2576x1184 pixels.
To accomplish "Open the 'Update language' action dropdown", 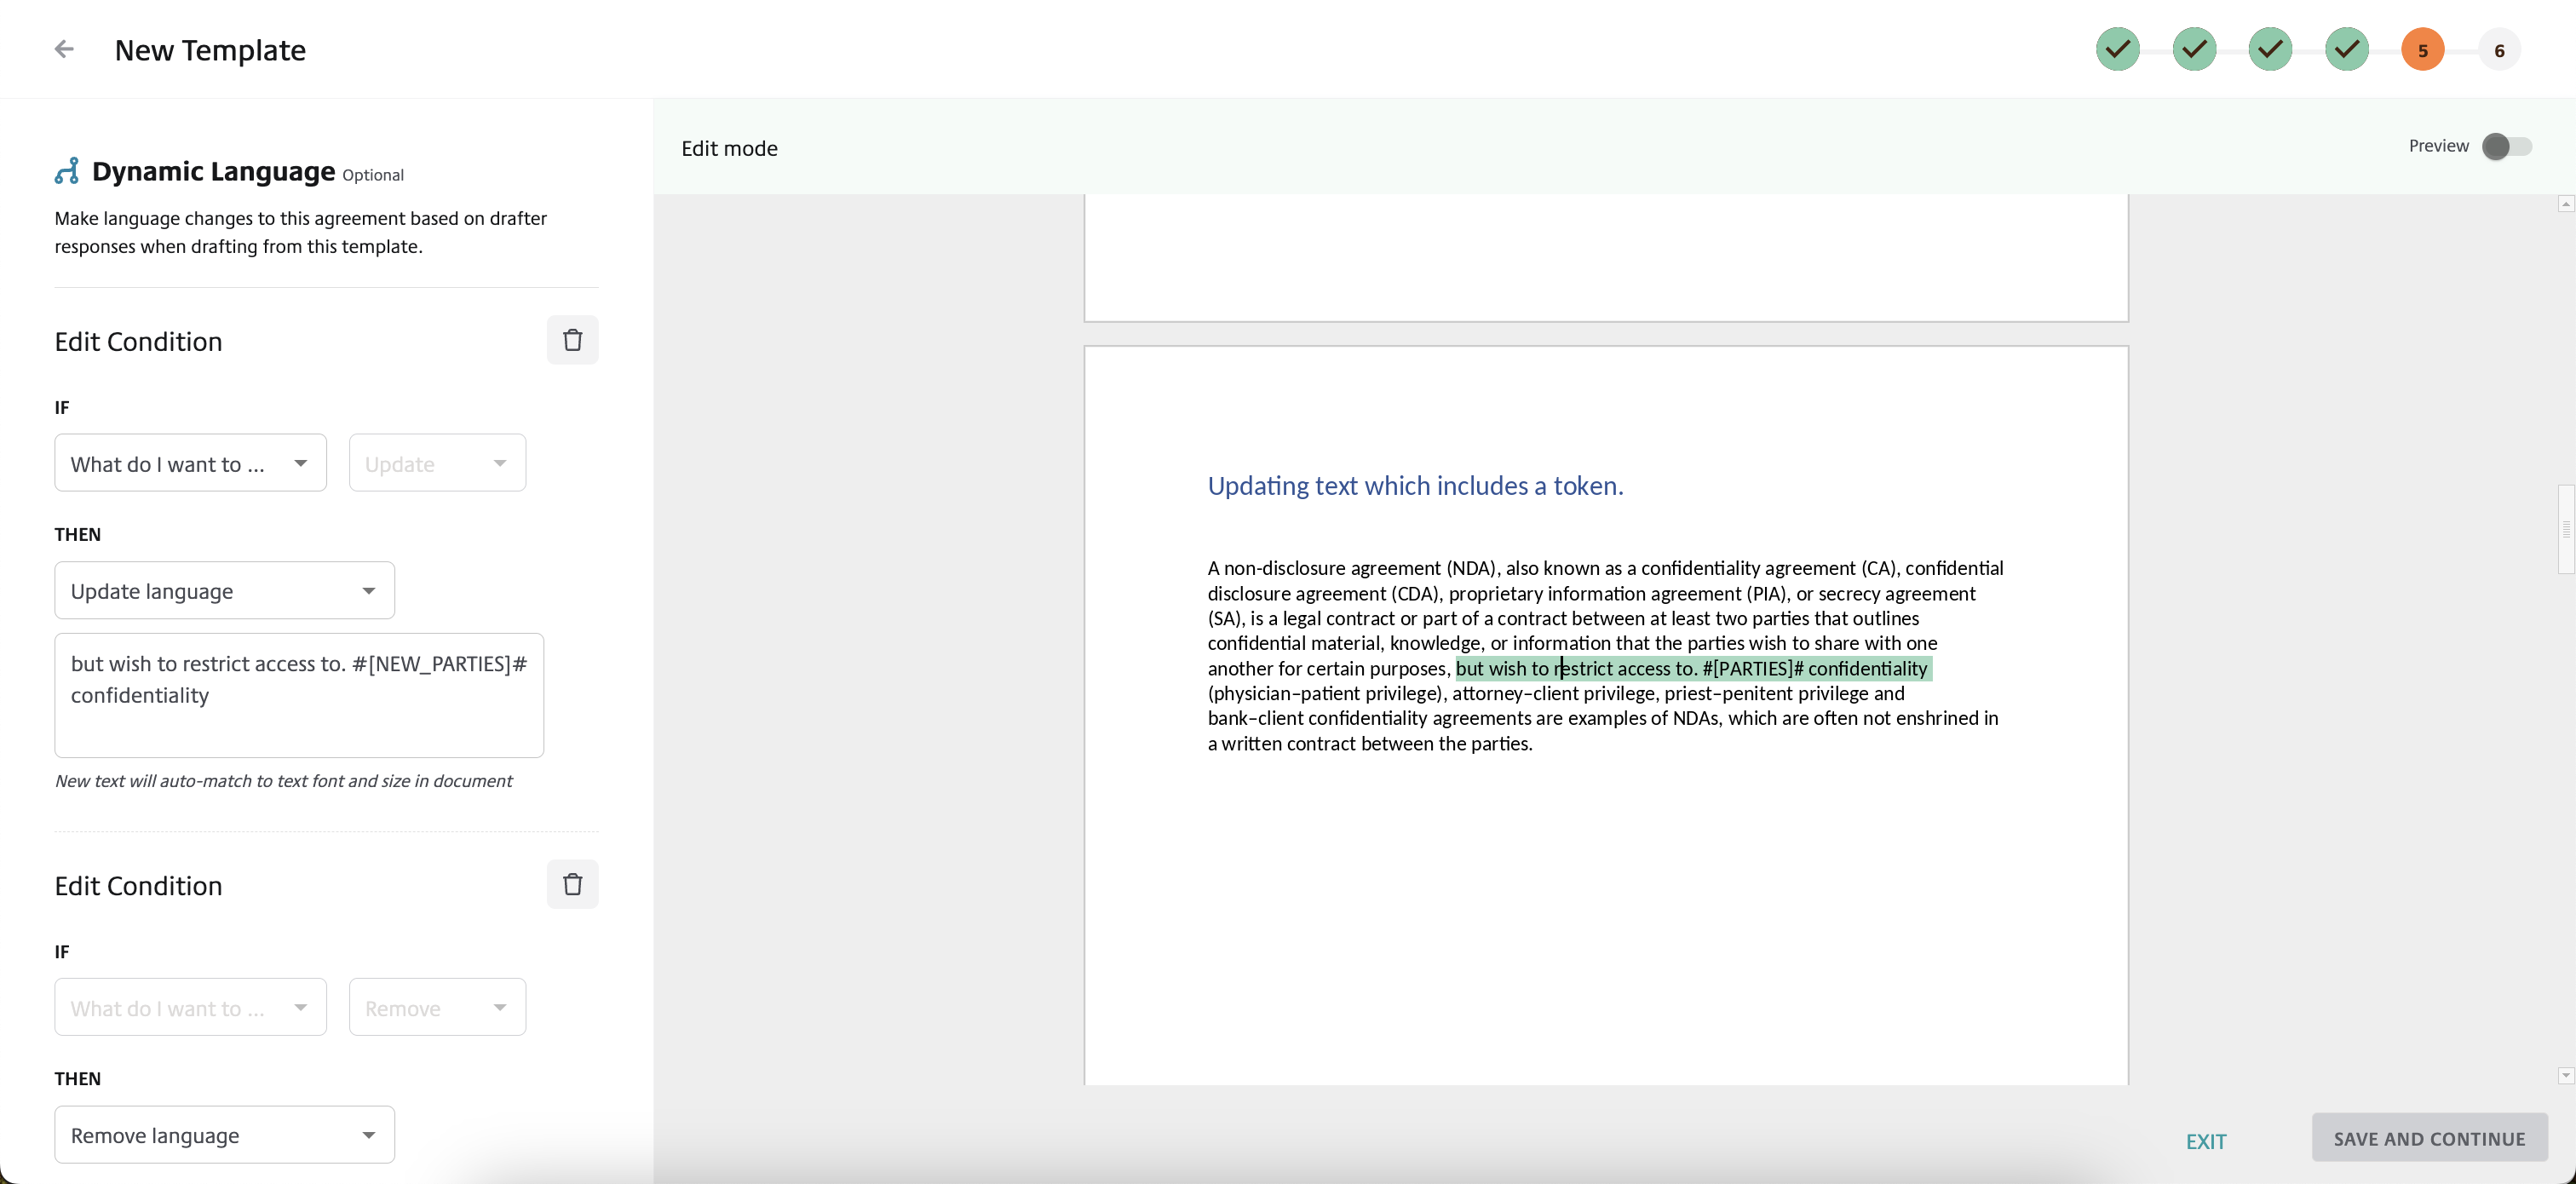I will click(224, 590).
